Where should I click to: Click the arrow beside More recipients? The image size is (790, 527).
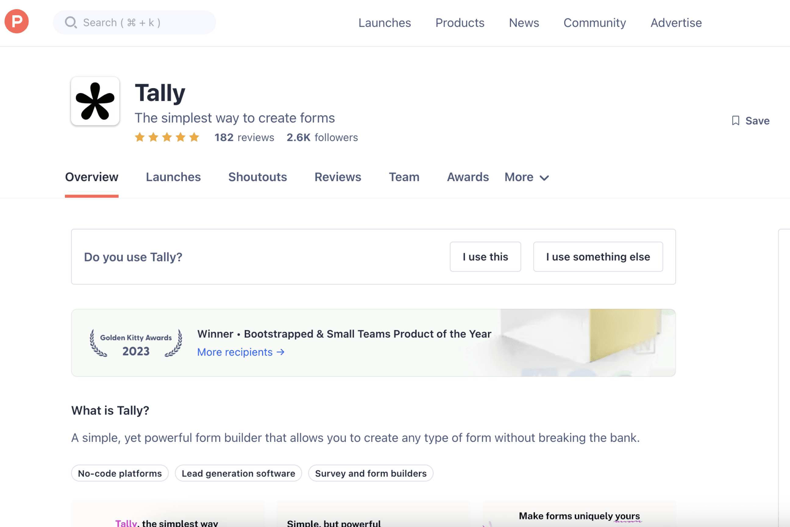(280, 352)
